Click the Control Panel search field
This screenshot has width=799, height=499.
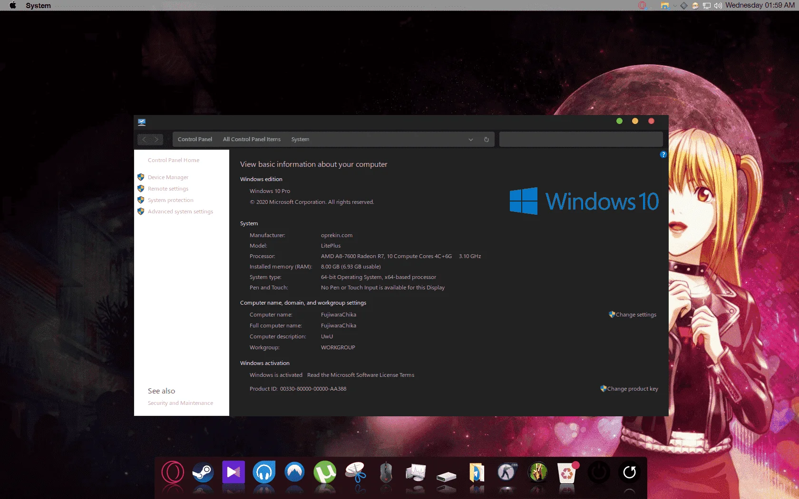[x=581, y=139]
